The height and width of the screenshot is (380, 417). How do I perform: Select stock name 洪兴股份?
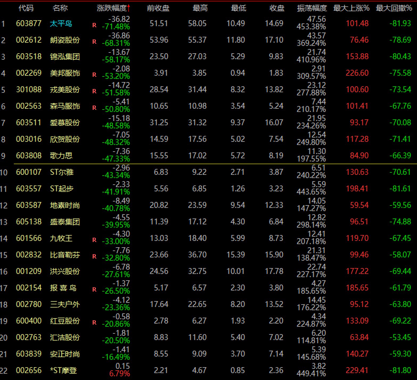65,271
